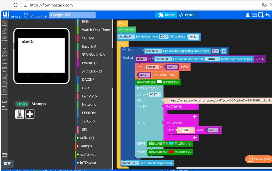Choose the Slider widget tool
This screenshot has height=171, width=272.
[x=5, y=61]
